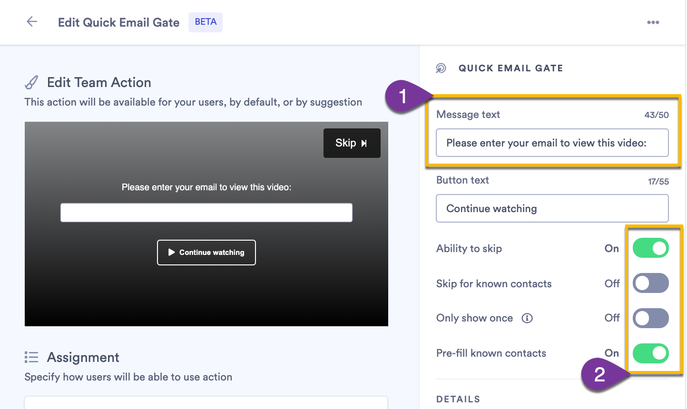687x409 pixels.
Task: Click the 'QUICK EMAIL GATE' panel heading
Action: click(x=511, y=68)
